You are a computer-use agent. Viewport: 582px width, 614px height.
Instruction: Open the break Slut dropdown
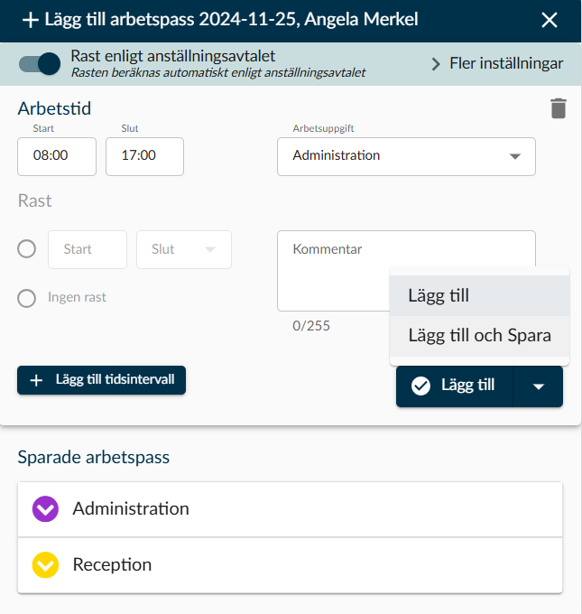point(184,249)
